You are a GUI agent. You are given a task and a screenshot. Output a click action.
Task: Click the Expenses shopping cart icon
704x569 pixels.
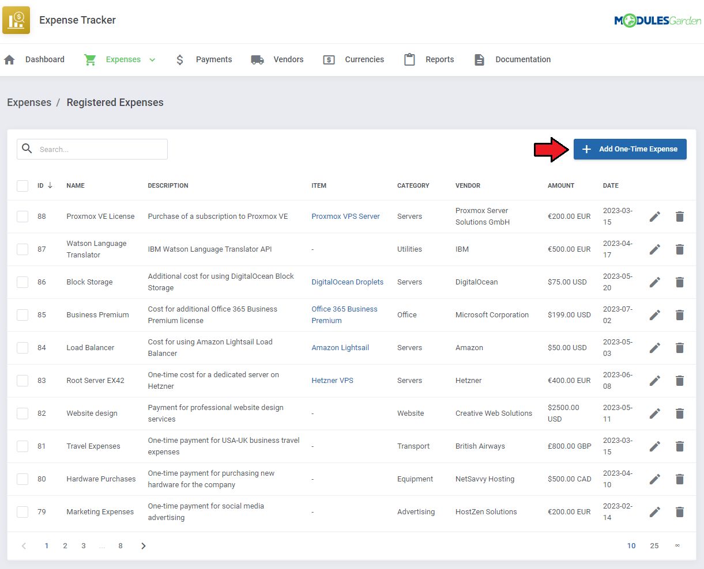click(x=90, y=60)
